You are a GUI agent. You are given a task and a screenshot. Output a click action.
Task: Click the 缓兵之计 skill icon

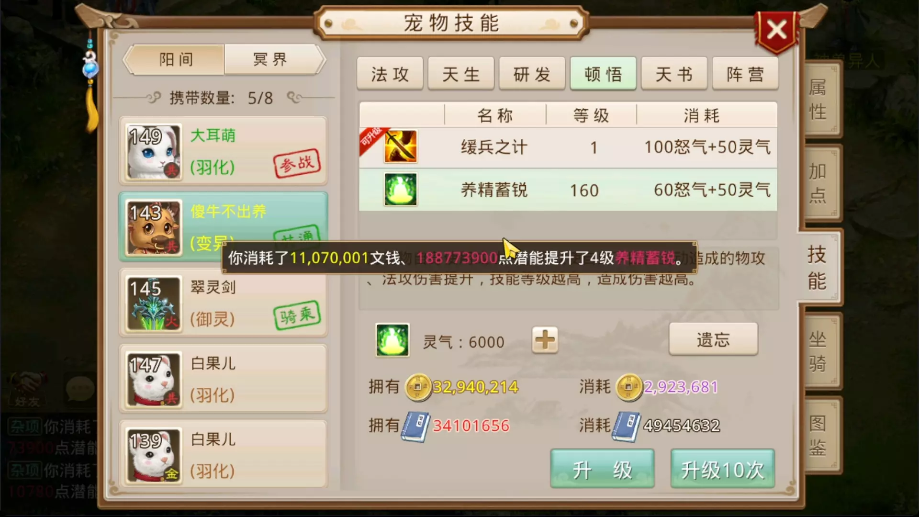401,146
